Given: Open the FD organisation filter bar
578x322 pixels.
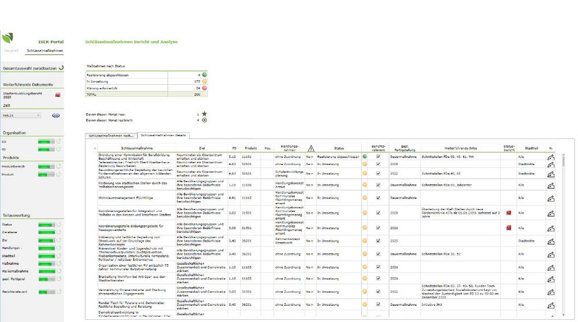Looking at the screenshot, I should point(46,149).
